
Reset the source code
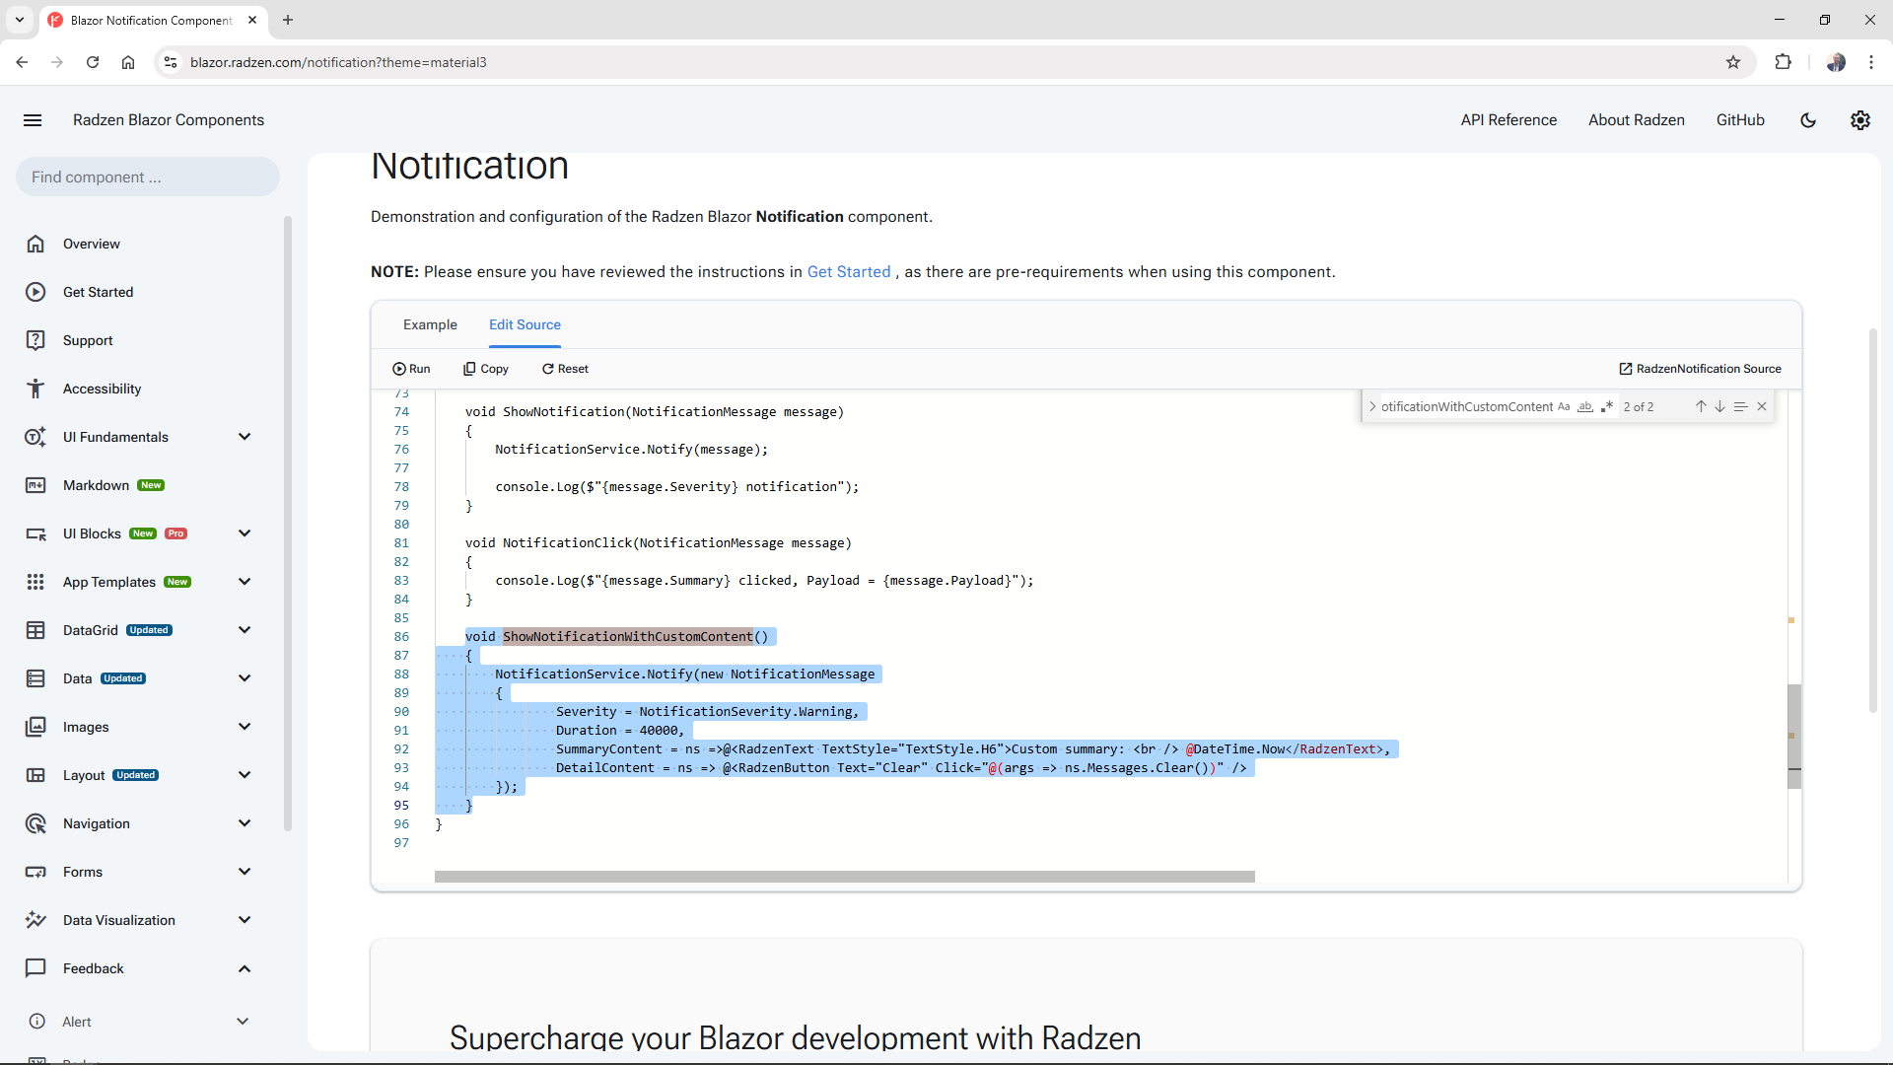tap(565, 369)
